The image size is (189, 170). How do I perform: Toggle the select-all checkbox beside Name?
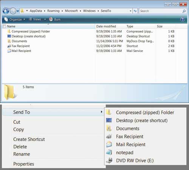pyautogui.click(x=5, y=26)
